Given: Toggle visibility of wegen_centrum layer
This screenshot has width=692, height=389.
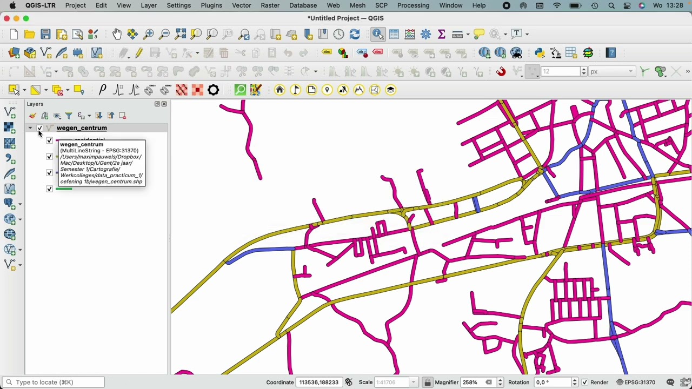Looking at the screenshot, I should click(39, 128).
